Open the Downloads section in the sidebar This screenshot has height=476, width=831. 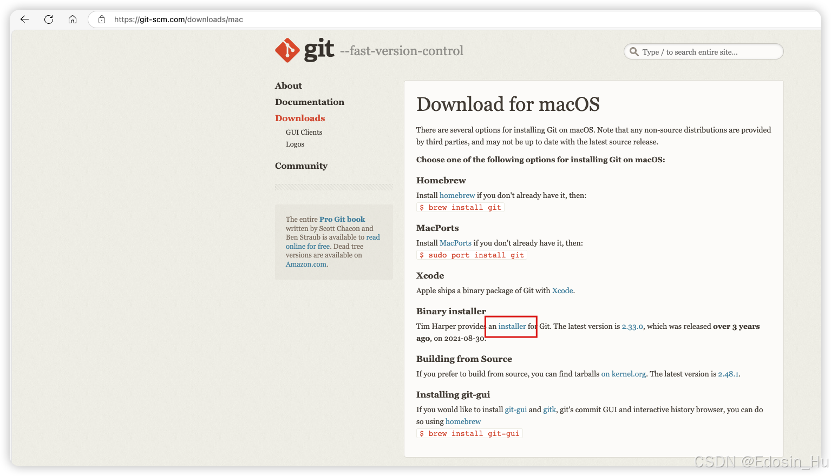coord(300,118)
